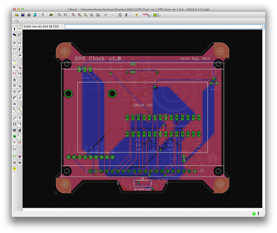Select the Polygon tool
The image size is (277, 233).
[x=20, y=130]
